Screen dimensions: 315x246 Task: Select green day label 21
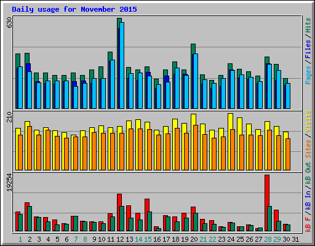[203, 239]
